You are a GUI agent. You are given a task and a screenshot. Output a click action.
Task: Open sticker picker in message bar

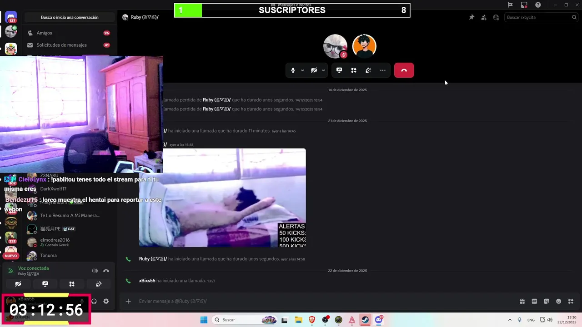pyautogui.click(x=547, y=301)
